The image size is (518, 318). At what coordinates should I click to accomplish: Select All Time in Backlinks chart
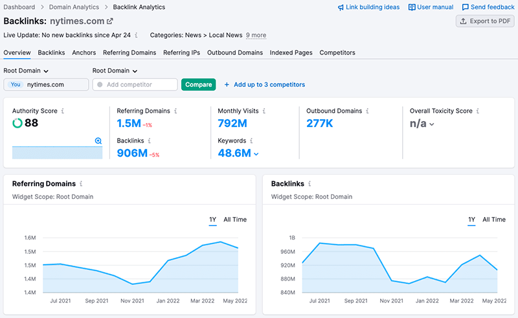pos(494,220)
